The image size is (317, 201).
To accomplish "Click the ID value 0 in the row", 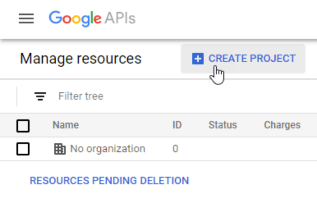I will (175, 148).
